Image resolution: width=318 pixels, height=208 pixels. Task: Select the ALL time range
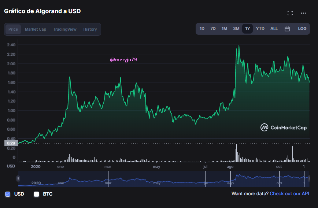274,29
